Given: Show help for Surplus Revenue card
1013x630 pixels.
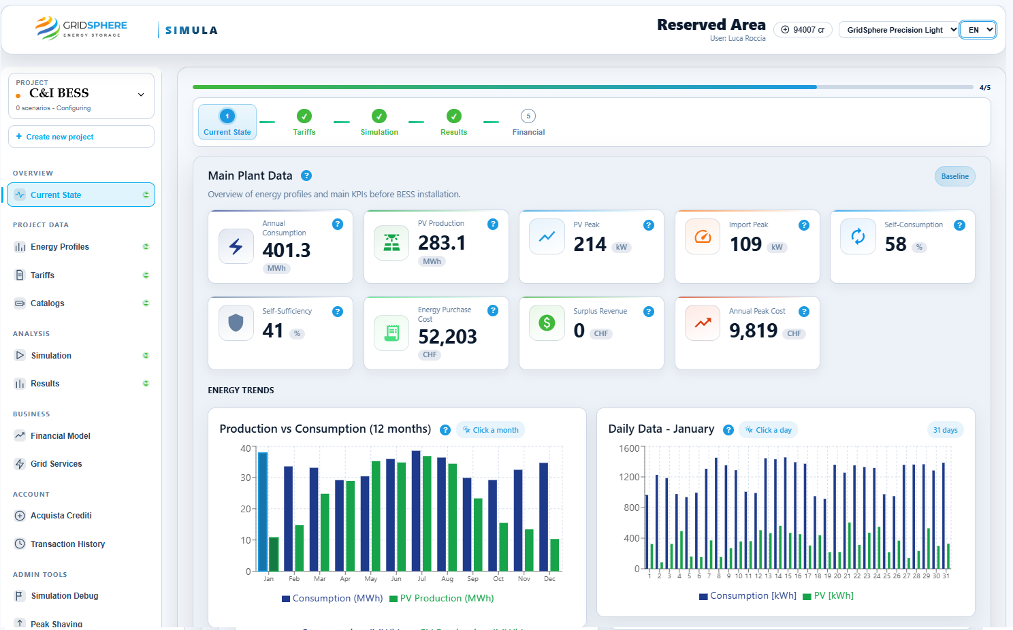Looking at the screenshot, I should click(x=649, y=312).
